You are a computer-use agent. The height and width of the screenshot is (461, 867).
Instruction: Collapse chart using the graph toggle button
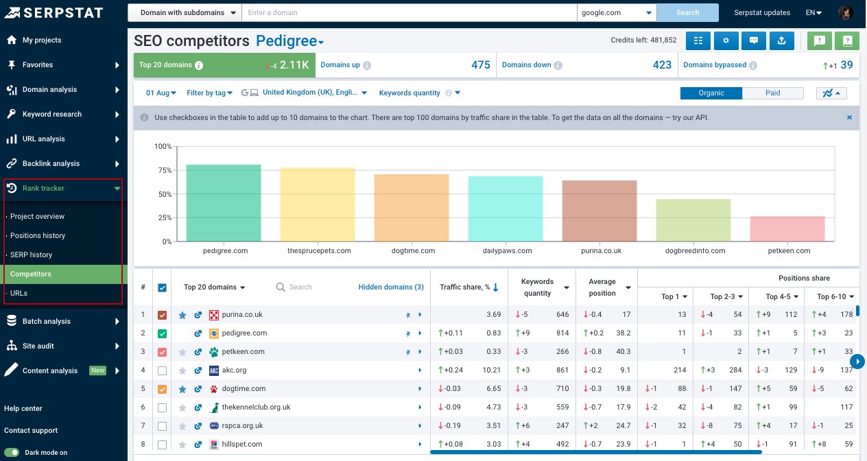831,93
